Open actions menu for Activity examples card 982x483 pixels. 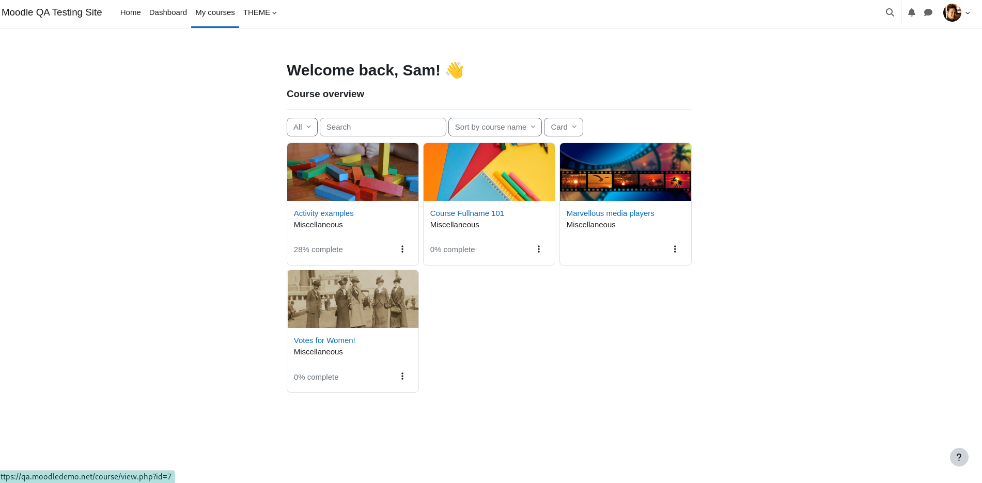tap(402, 249)
